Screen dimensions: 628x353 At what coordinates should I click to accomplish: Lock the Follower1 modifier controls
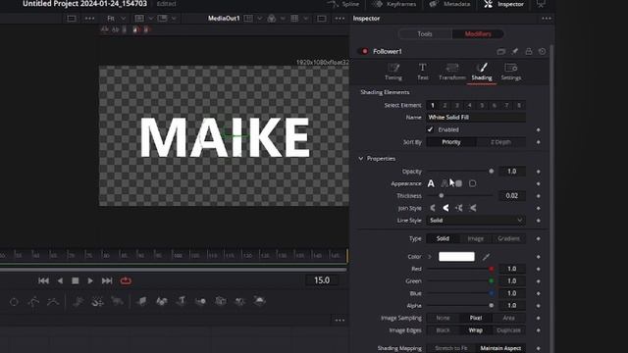point(529,52)
